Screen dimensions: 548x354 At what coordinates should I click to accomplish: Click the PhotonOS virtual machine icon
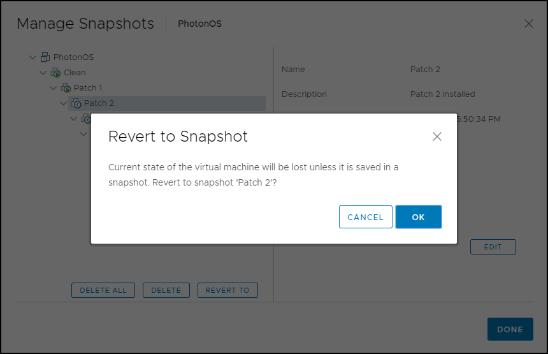[x=45, y=57]
